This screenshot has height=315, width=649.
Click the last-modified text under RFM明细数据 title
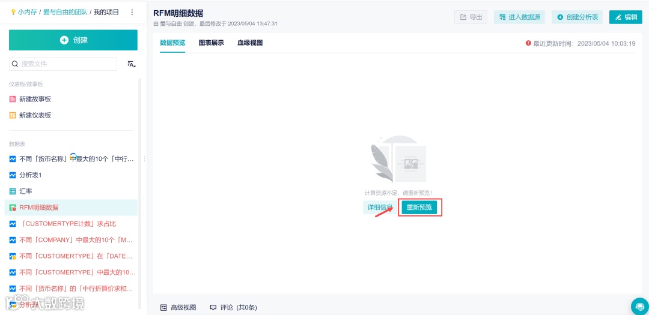coord(215,23)
